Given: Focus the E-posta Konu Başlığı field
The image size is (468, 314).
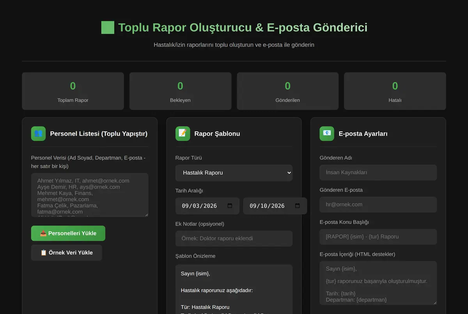Looking at the screenshot, I should pos(378,236).
